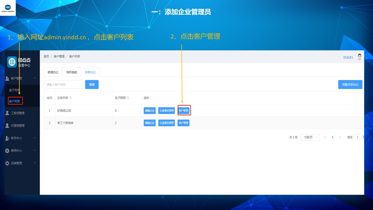This screenshot has height=210, width=373.
Task: Click 云盒绑定管理 for 好得很公司
Action: 167,111
